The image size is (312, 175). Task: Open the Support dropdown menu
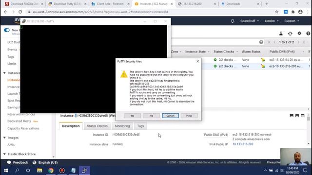pos(292,21)
